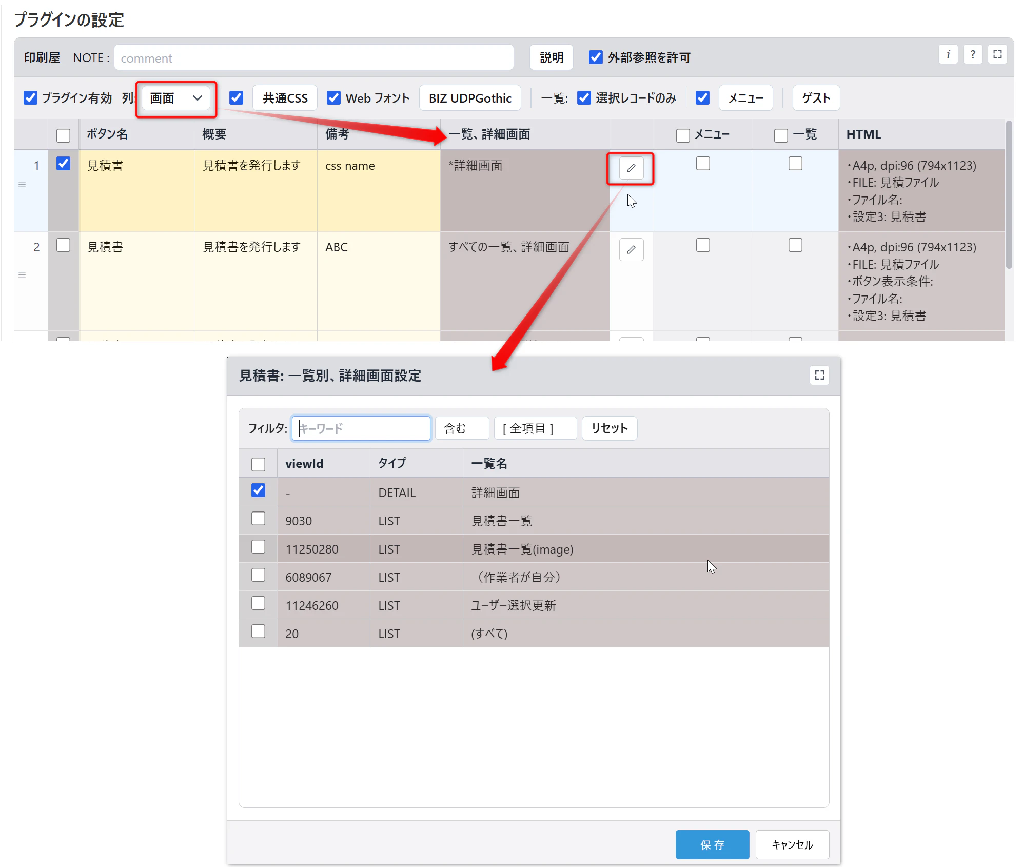This screenshot has height=867, width=1022.
Task: Grab the drag handle of row 1
Action: 22,184
